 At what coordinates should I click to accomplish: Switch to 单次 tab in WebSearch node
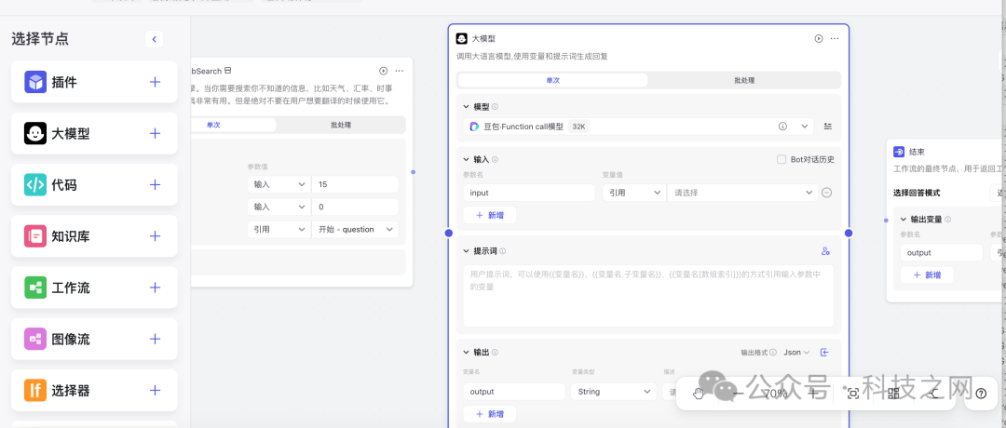click(213, 125)
